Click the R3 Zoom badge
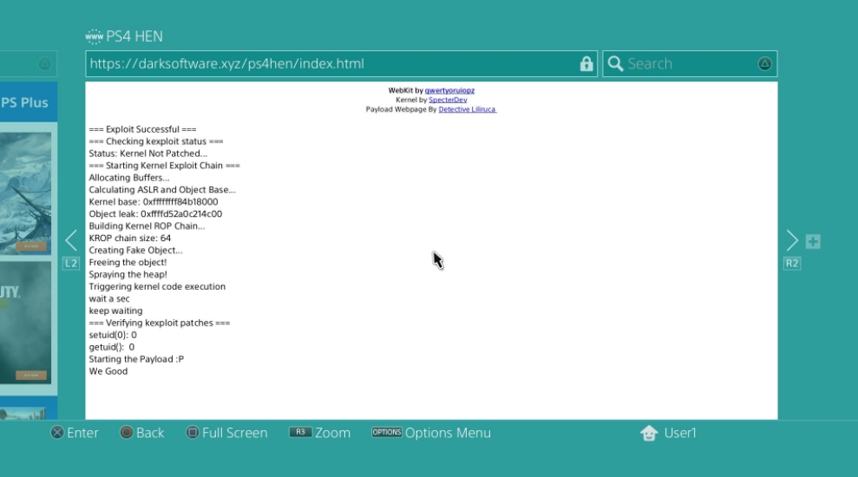The height and width of the screenshot is (477, 858). click(300, 433)
